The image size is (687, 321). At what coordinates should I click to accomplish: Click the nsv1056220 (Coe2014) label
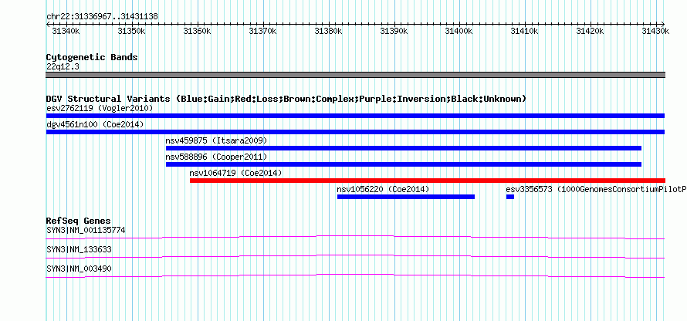click(x=383, y=189)
